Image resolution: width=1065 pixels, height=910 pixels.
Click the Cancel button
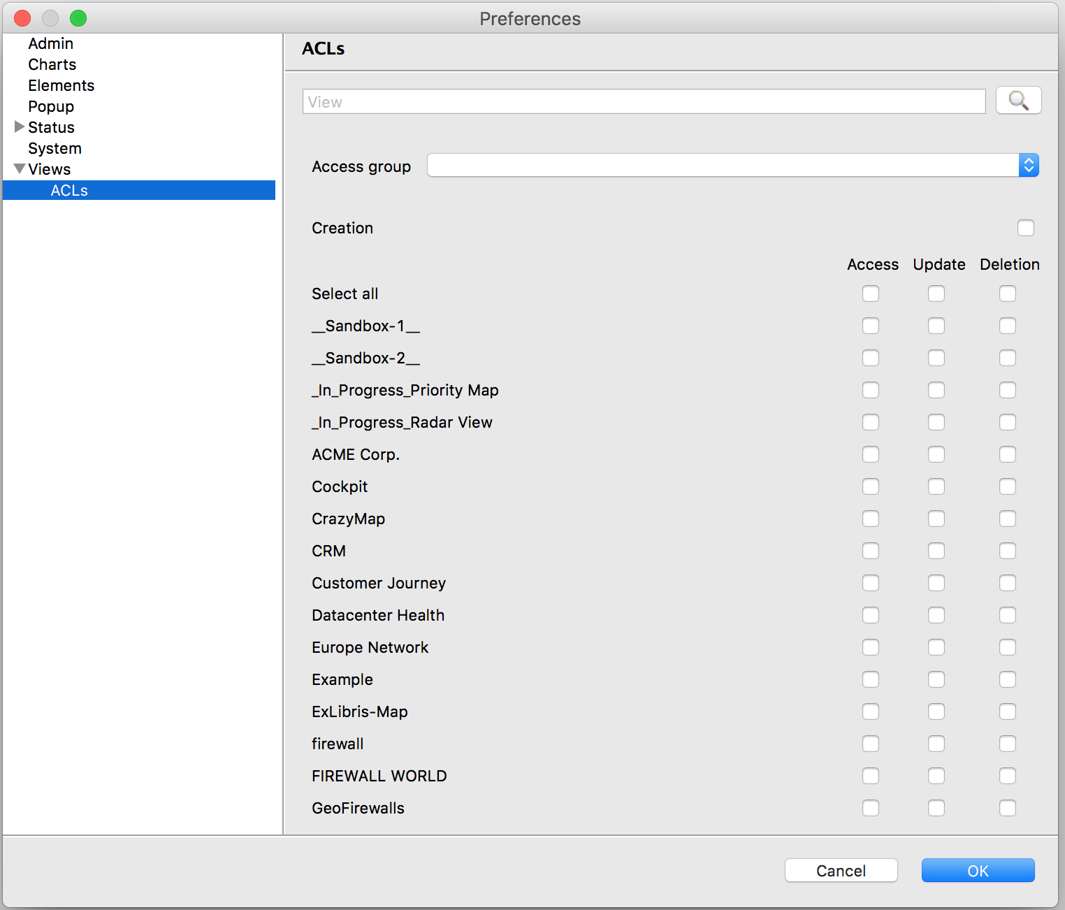pos(841,870)
